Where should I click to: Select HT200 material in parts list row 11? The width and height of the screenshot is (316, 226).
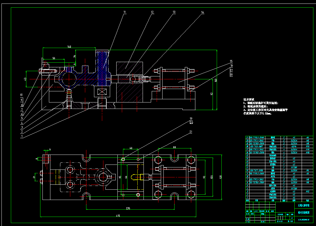click(x=294, y=167)
